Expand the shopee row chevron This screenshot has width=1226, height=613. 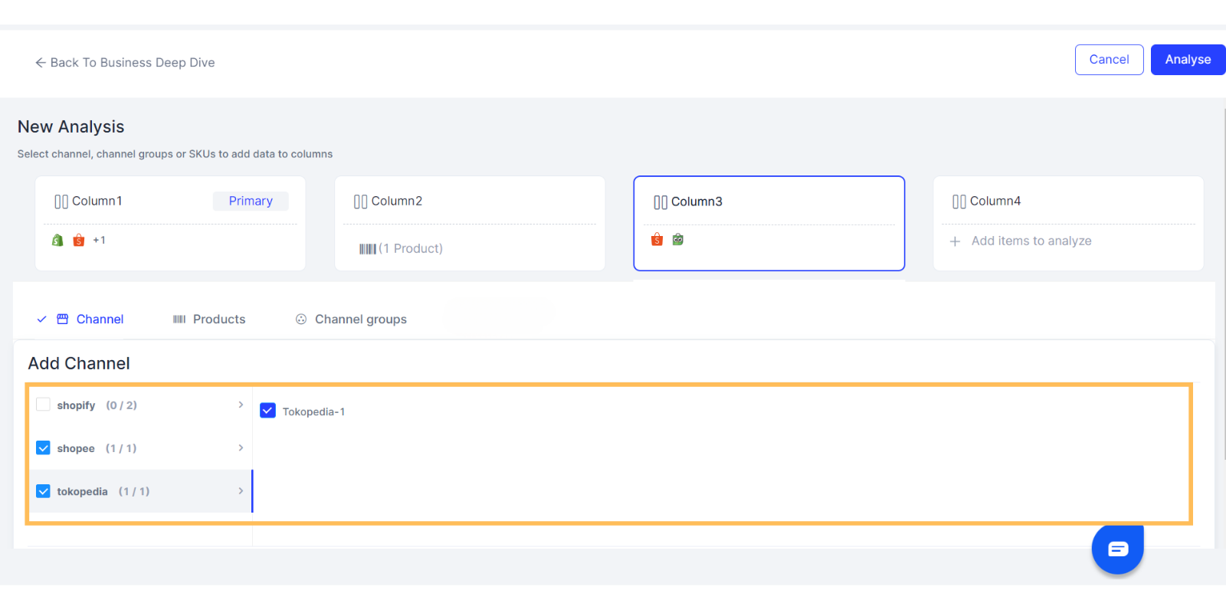(x=241, y=447)
